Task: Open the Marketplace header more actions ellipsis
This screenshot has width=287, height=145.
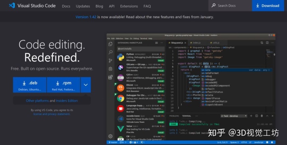Action: click(161, 43)
